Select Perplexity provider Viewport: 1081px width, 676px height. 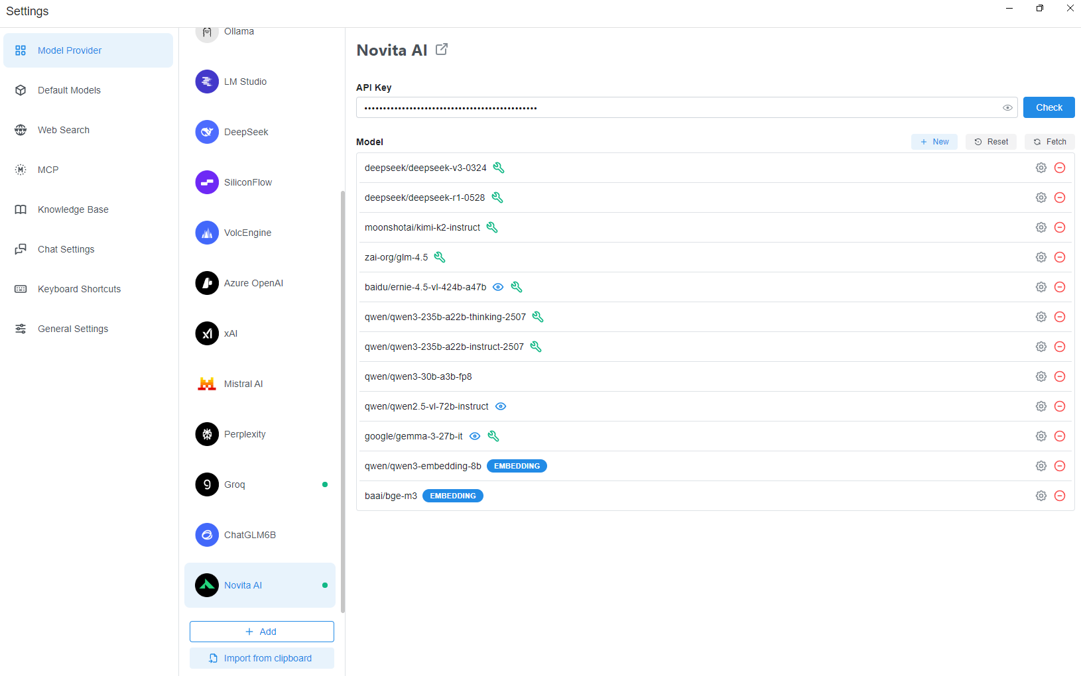[x=260, y=434]
